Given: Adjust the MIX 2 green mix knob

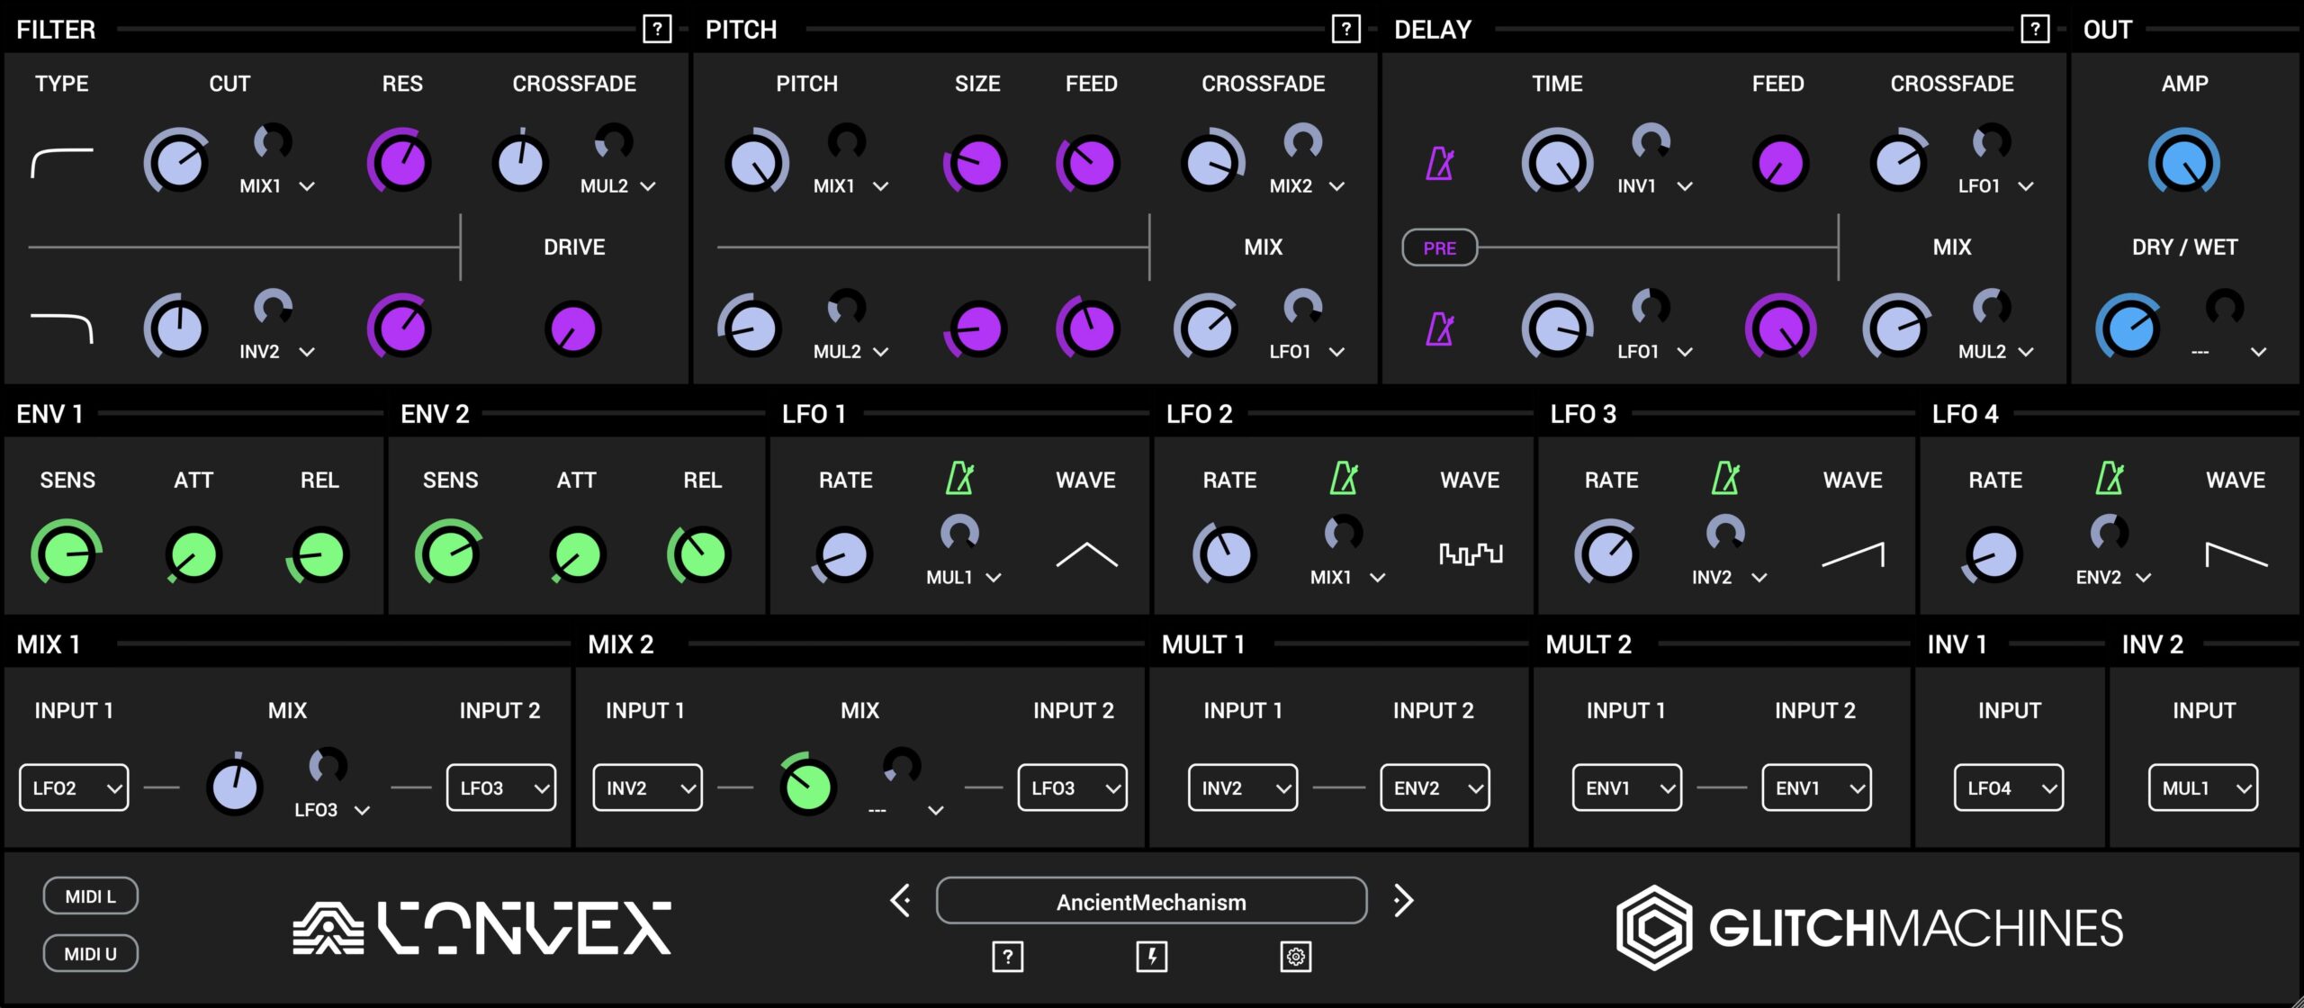Looking at the screenshot, I should click(x=808, y=787).
